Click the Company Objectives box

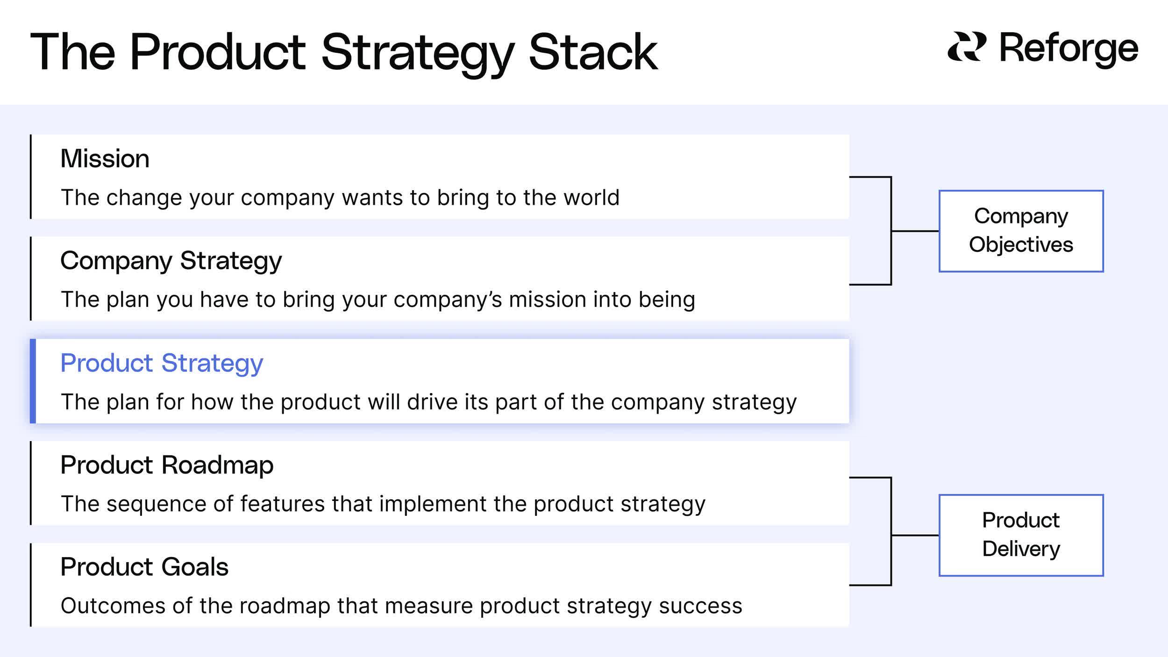[x=1021, y=231]
